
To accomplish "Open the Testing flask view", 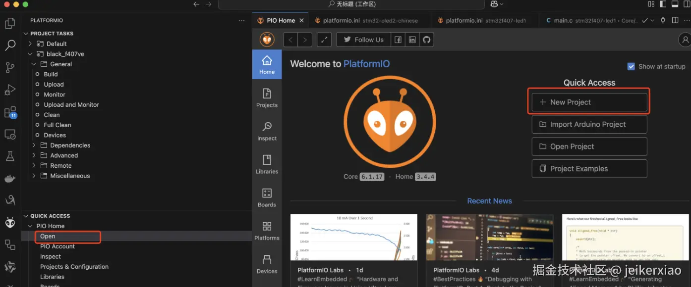I will click(10, 156).
